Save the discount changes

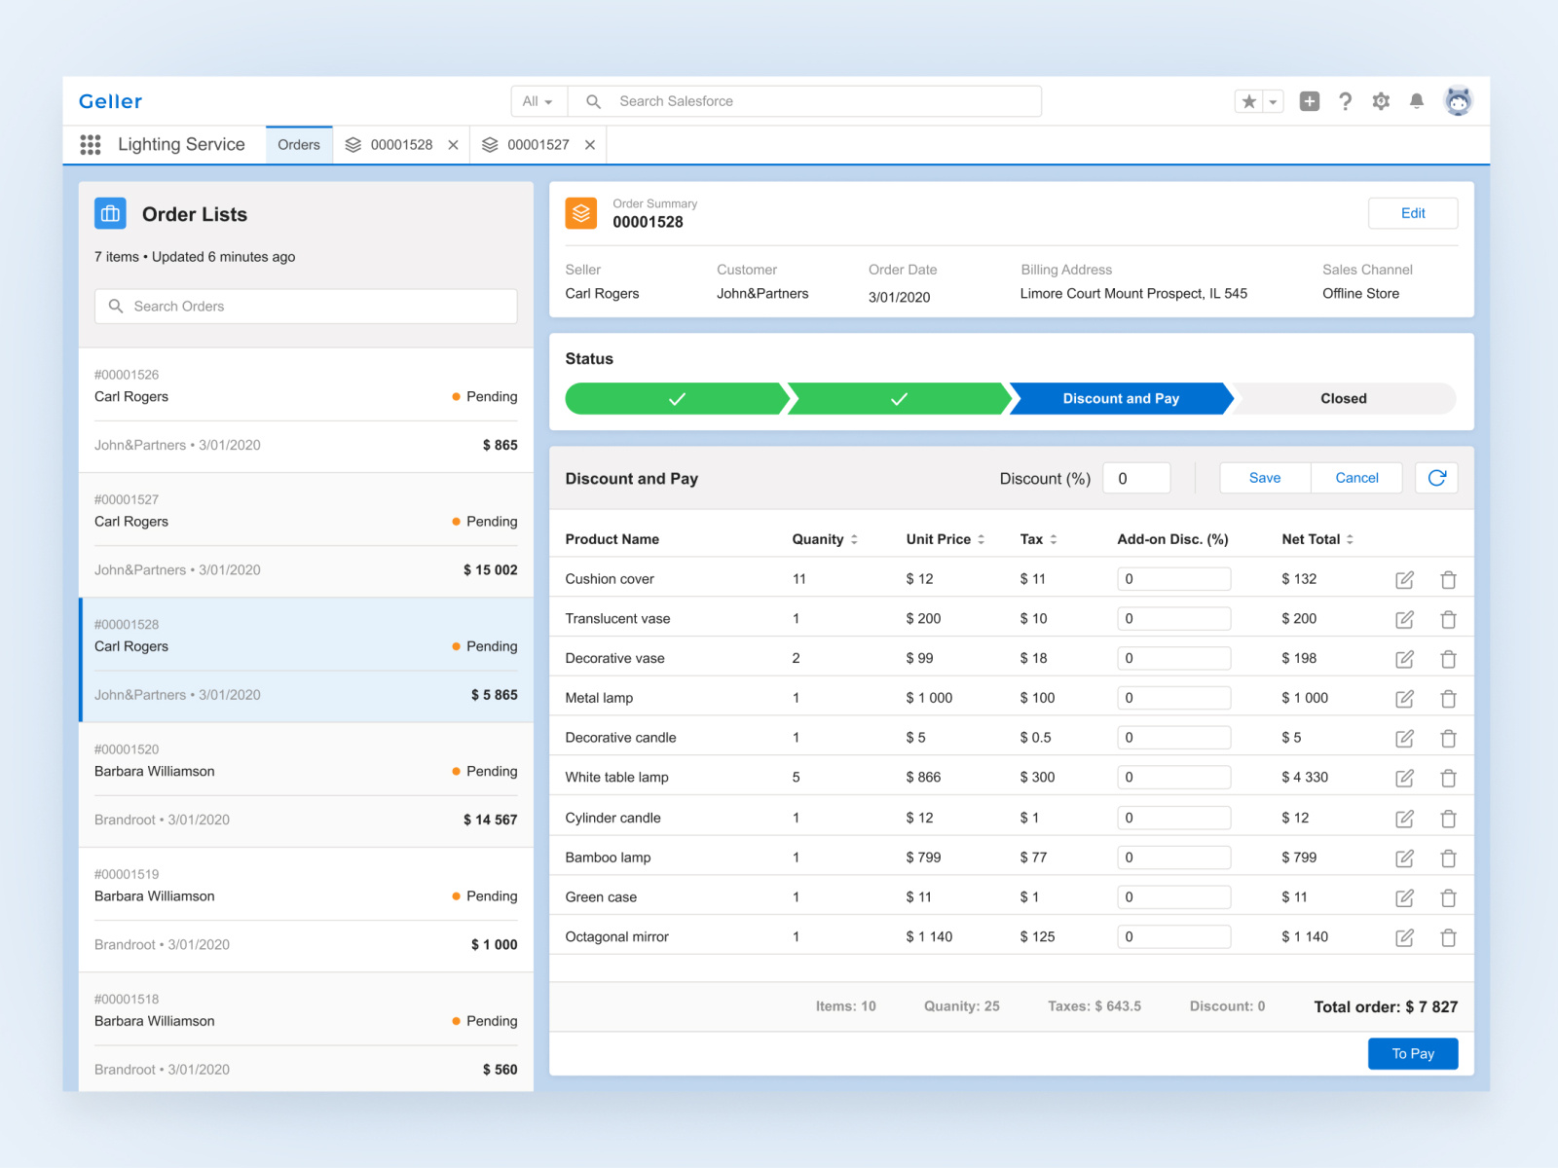click(x=1264, y=478)
